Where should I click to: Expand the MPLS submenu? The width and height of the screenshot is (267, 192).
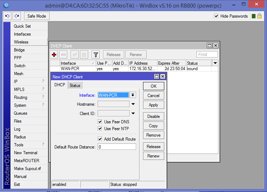pos(44,89)
